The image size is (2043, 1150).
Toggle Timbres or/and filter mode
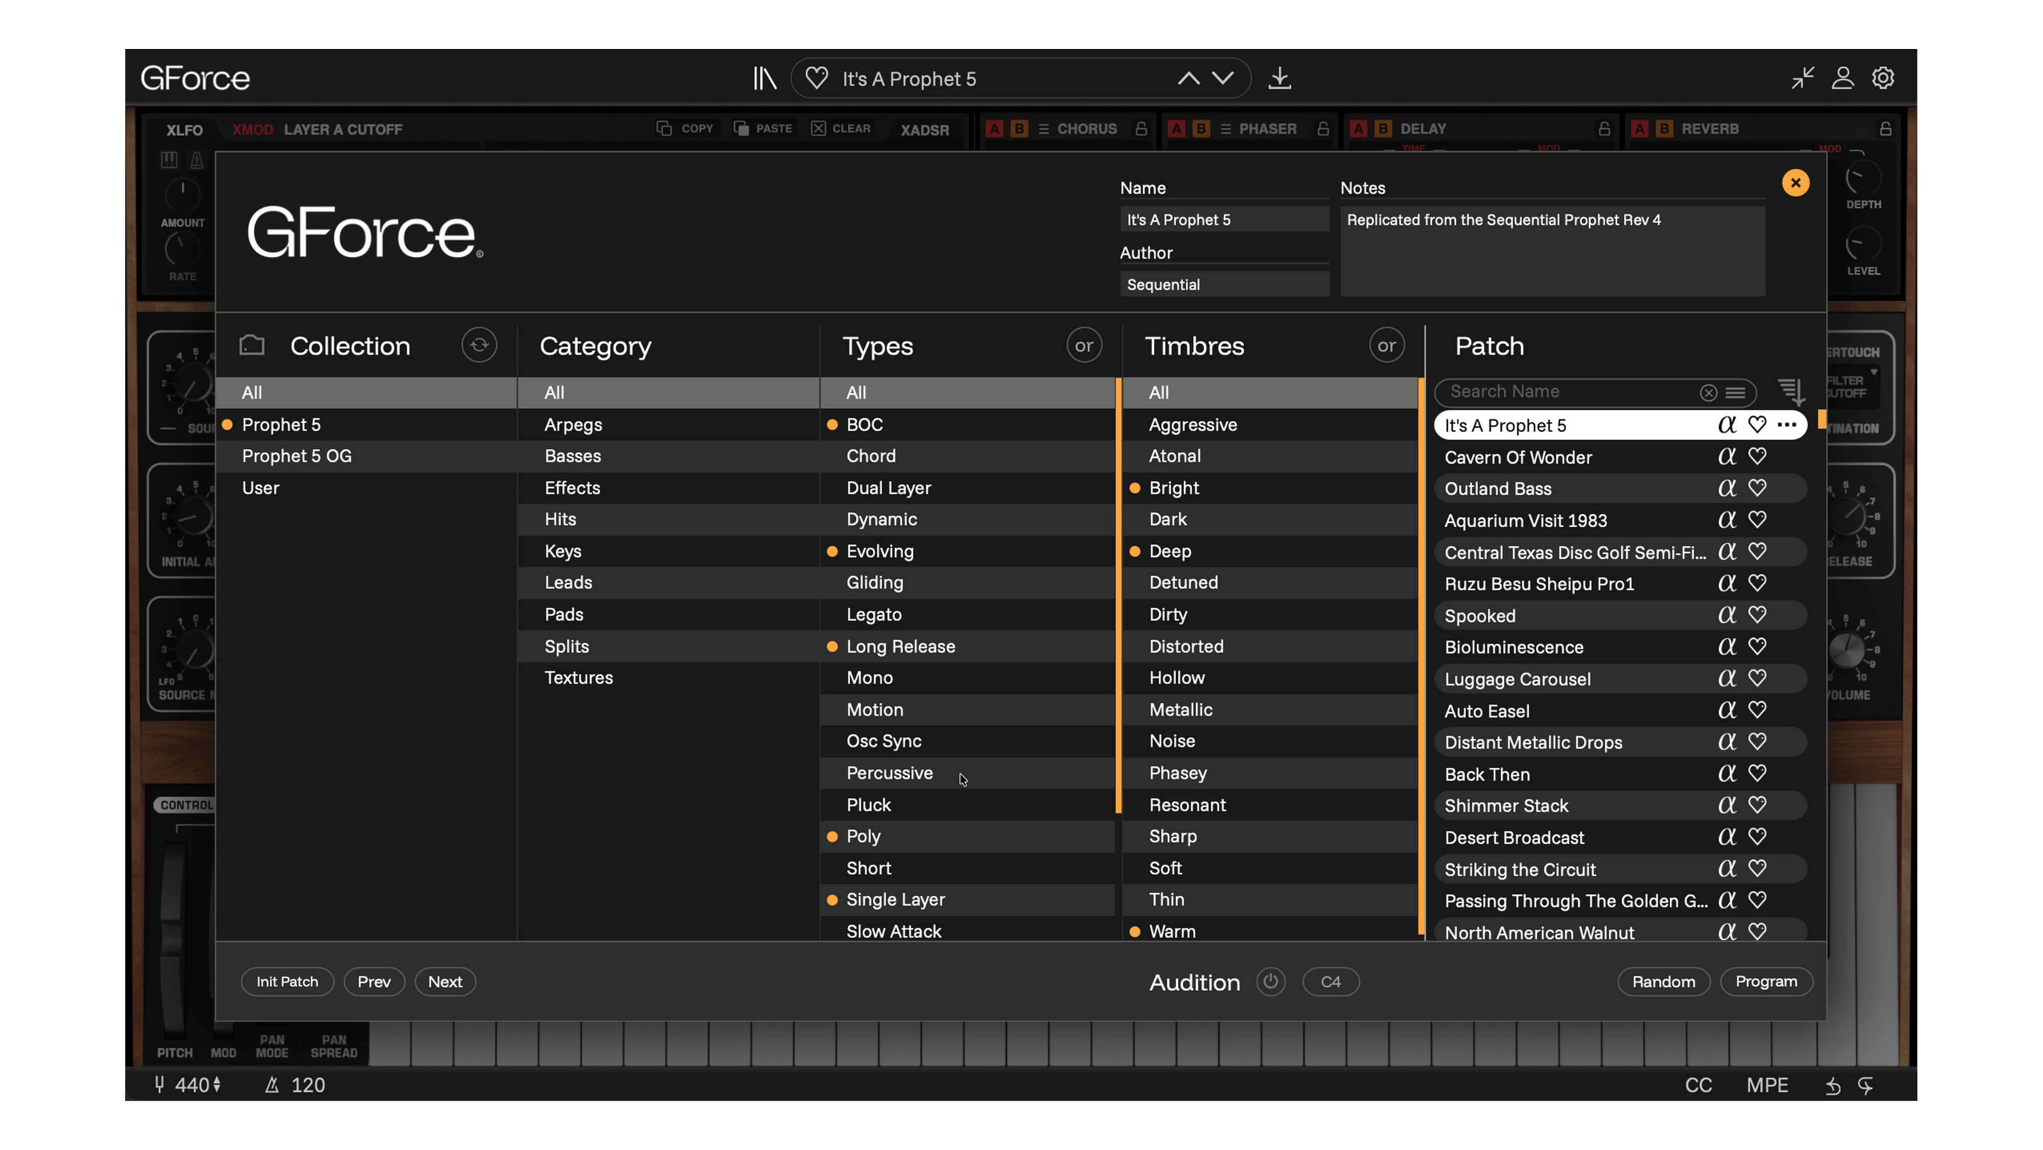1386,345
